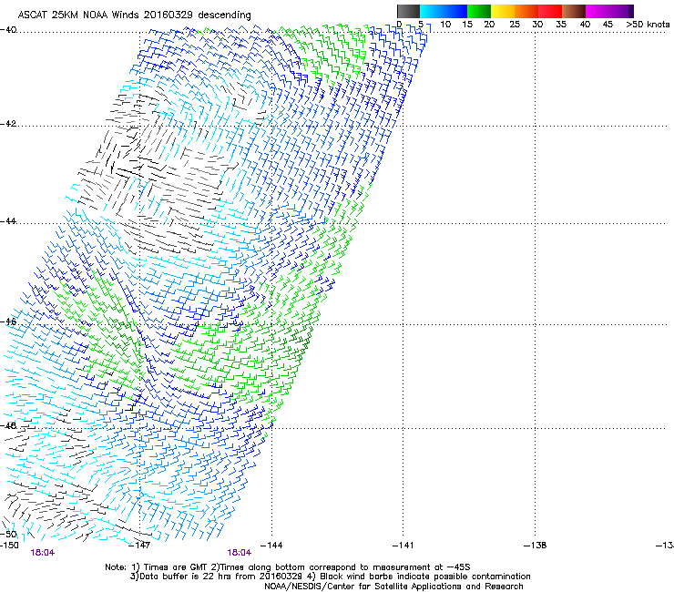Click the '>50 knots' legend label

648,25
